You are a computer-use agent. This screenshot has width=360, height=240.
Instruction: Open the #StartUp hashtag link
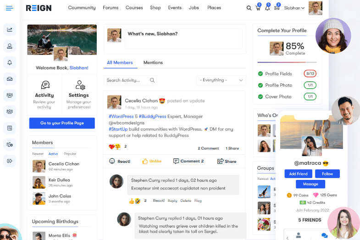point(118,129)
